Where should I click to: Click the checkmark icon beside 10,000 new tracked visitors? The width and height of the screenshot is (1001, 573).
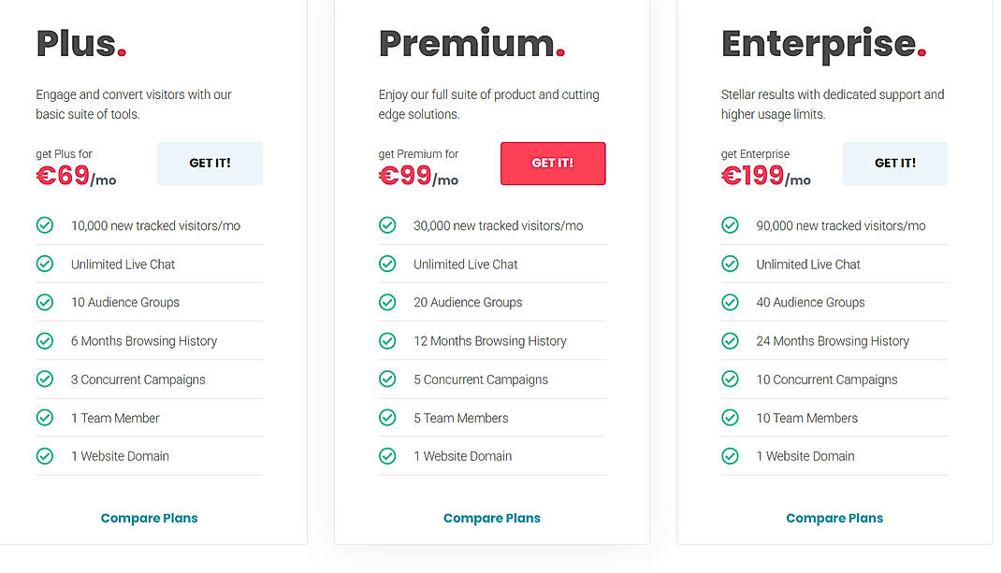[x=45, y=225]
